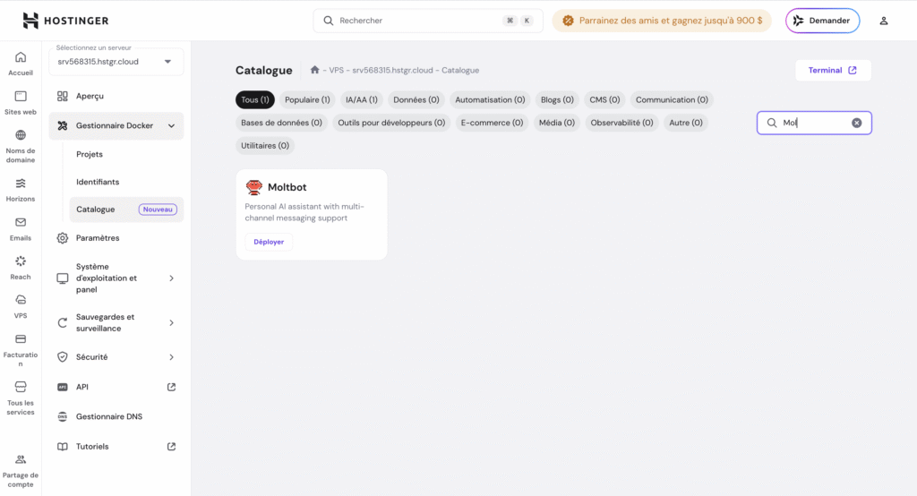The width and height of the screenshot is (917, 496).
Task: Open the Reach sparkle icon
Action: (21, 261)
